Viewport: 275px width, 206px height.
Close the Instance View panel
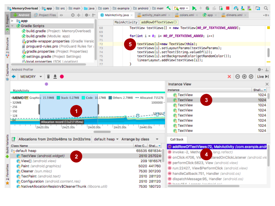(267, 84)
